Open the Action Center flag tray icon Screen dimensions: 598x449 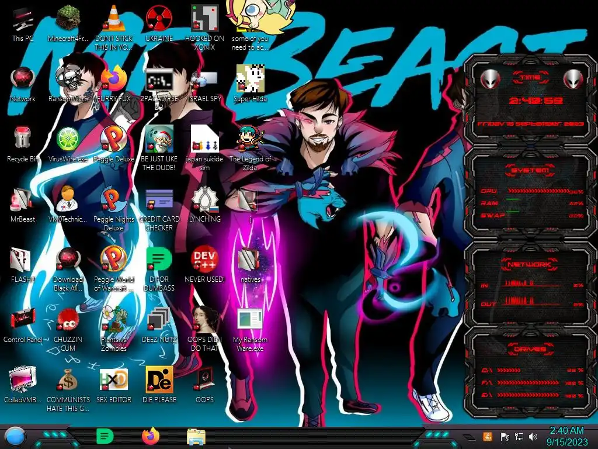coord(505,436)
